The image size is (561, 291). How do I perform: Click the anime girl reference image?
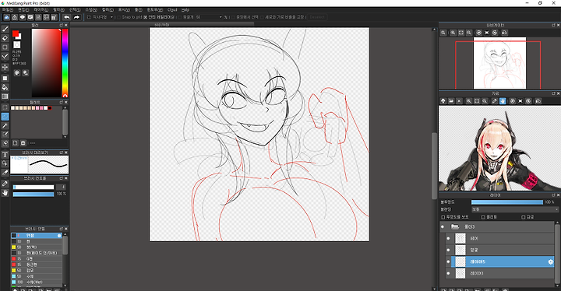[x=499, y=149]
